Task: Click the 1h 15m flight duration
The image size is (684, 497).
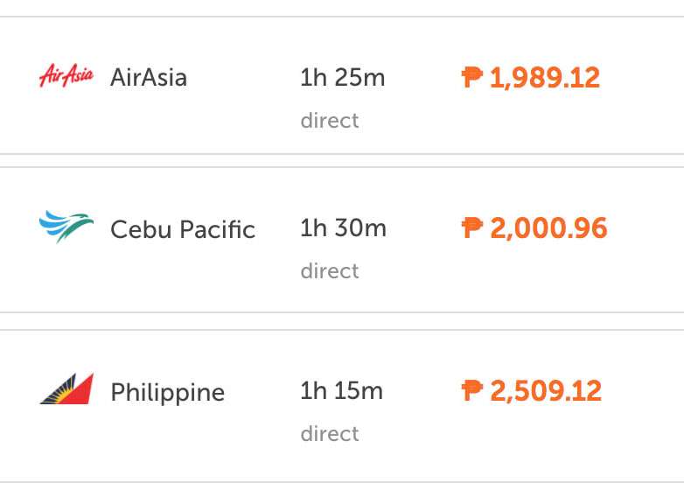Action: point(341,390)
